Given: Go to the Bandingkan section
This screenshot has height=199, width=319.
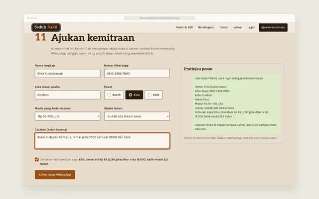Looking at the screenshot, I should pyautogui.click(x=206, y=27).
